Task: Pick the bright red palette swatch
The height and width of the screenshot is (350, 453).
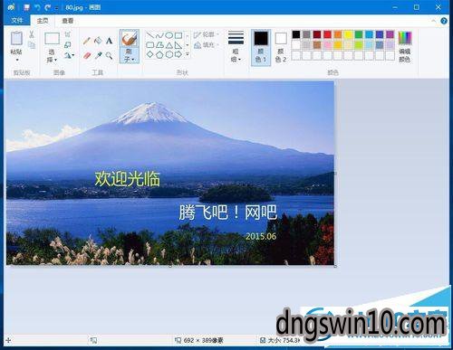Action: pyautogui.click(x=327, y=34)
